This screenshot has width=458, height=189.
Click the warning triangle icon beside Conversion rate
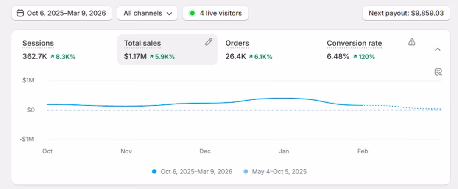(x=411, y=42)
